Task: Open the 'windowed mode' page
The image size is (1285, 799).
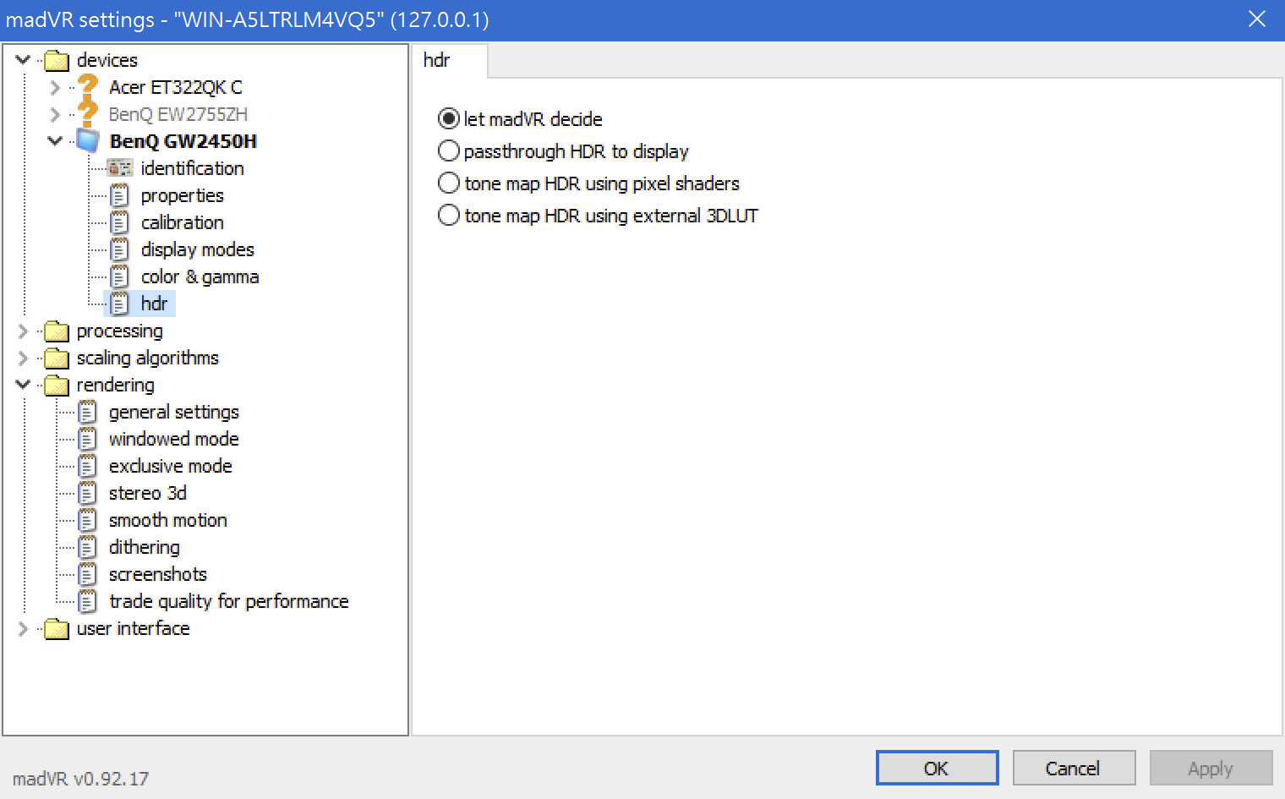Action: pos(173,439)
